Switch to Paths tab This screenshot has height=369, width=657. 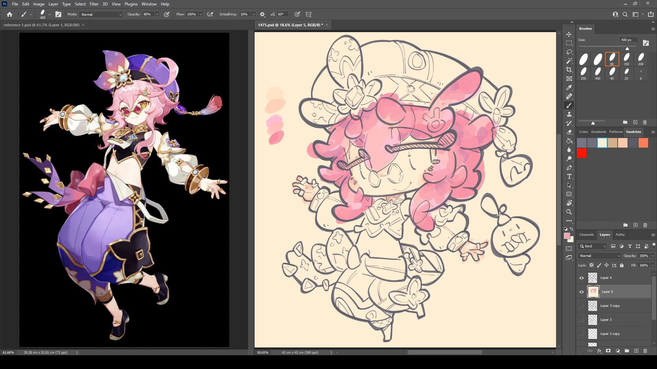coord(620,234)
